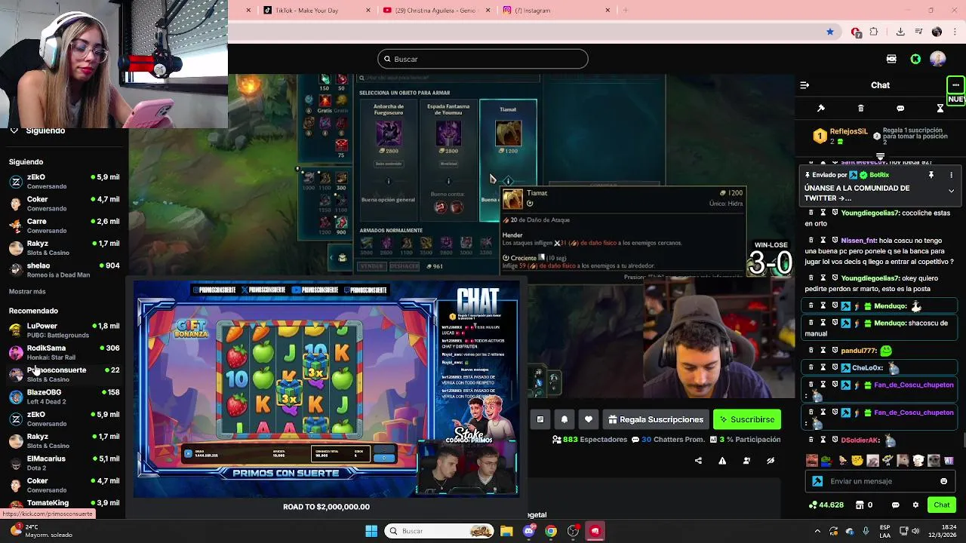966x543 pixels.
Task: Click the speech bubble icon below the Chat header
Action: pyautogui.click(x=900, y=109)
